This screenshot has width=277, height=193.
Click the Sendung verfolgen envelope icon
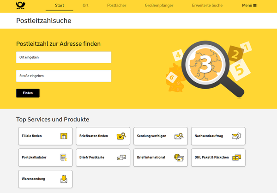[x=179, y=136]
